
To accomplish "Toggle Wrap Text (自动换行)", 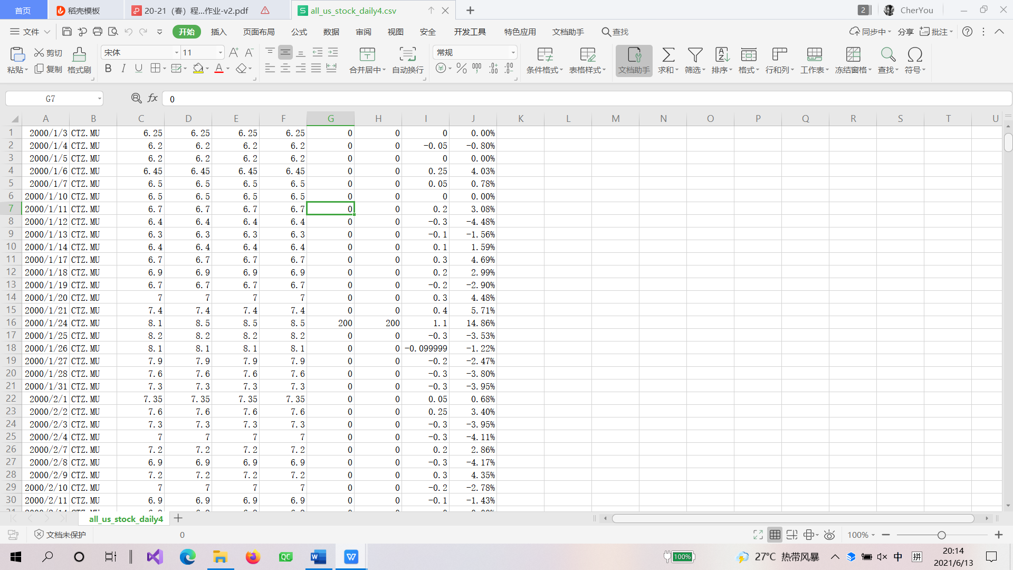I will click(x=407, y=55).
